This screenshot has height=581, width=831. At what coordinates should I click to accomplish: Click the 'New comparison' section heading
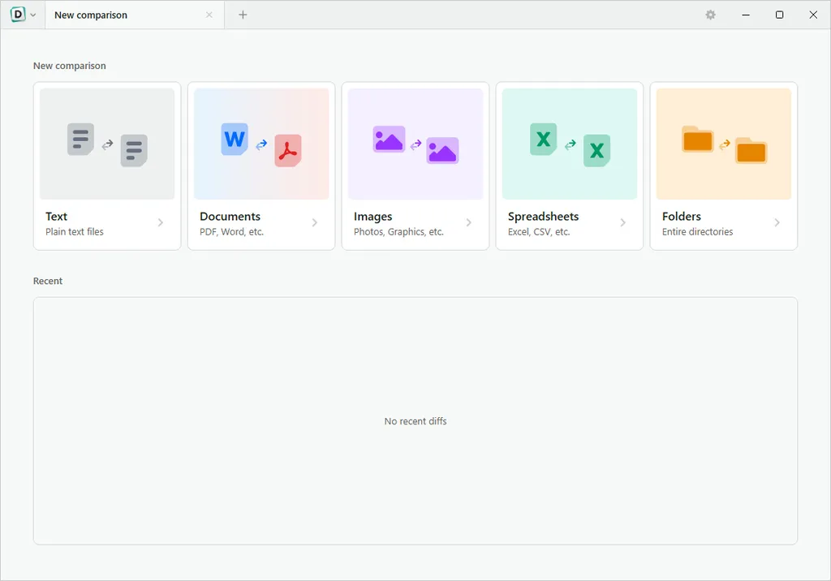click(70, 66)
